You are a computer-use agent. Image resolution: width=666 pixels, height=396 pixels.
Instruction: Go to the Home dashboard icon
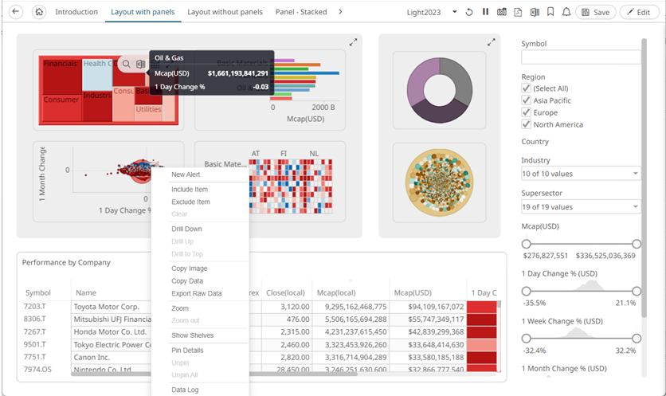(39, 12)
